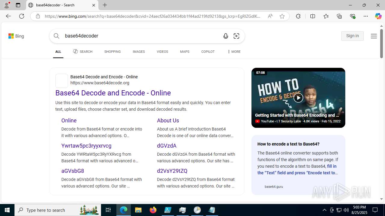Open the base64.guru source link
This screenshot has width=385, height=216.
coord(274,187)
